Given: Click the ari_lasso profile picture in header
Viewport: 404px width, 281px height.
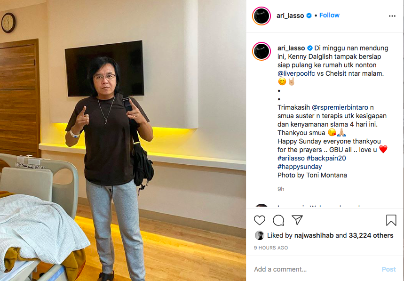Looking at the screenshot, I should point(261,16).
